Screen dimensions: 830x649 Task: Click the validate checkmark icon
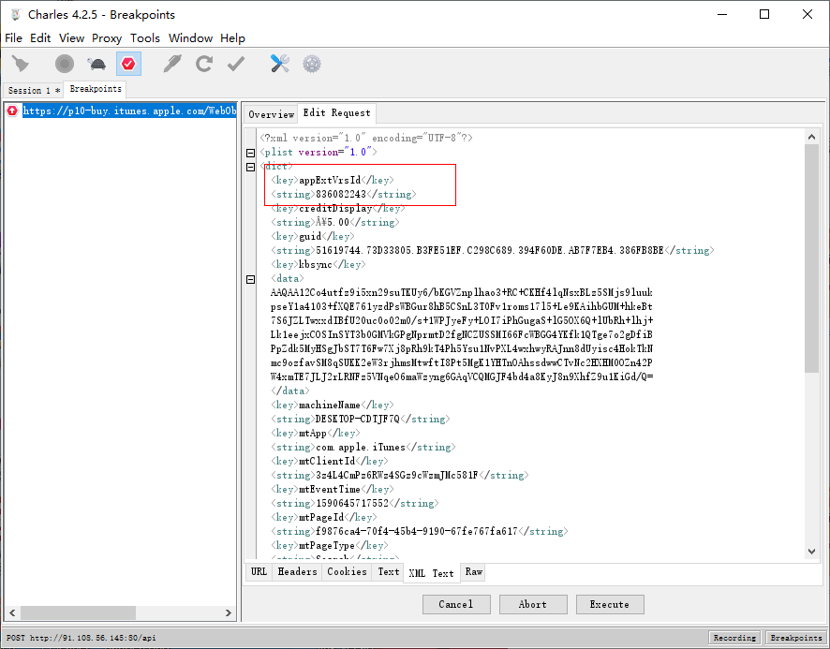coord(234,63)
